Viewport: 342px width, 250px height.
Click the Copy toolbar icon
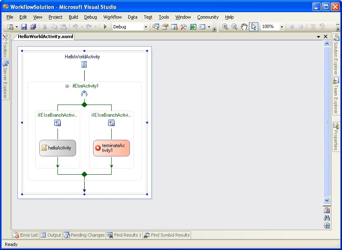coord(54,27)
